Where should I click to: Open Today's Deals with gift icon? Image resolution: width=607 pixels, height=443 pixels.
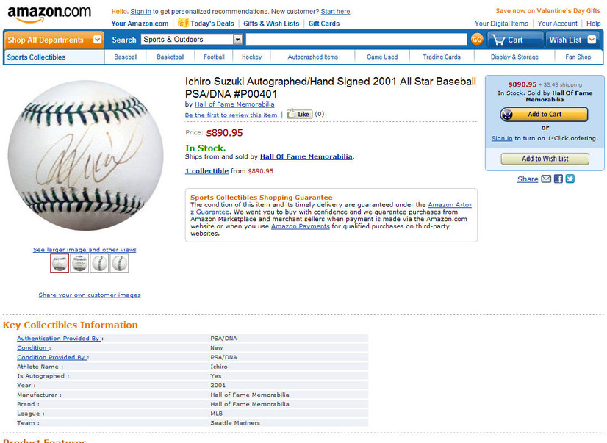coord(206,24)
